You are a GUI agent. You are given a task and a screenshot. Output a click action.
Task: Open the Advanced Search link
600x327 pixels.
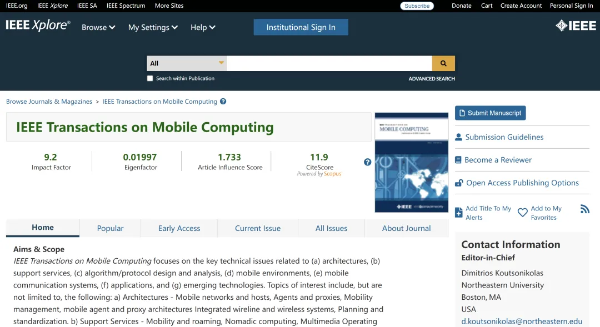432,79
